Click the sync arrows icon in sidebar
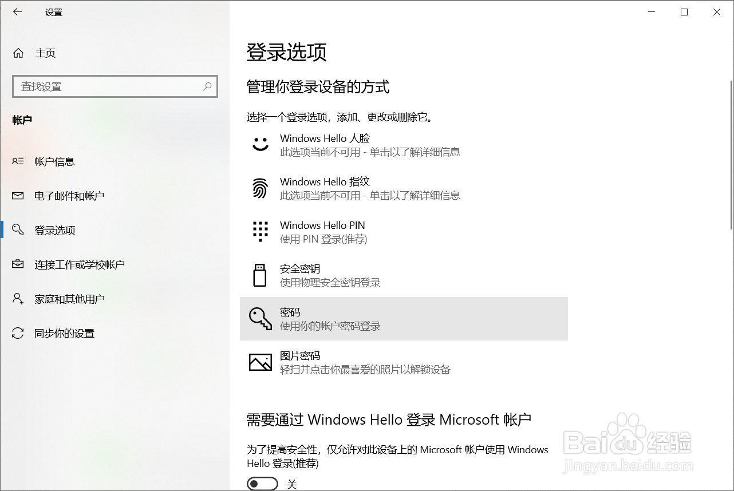Screen dimensions: 734x491 coord(18,333)
